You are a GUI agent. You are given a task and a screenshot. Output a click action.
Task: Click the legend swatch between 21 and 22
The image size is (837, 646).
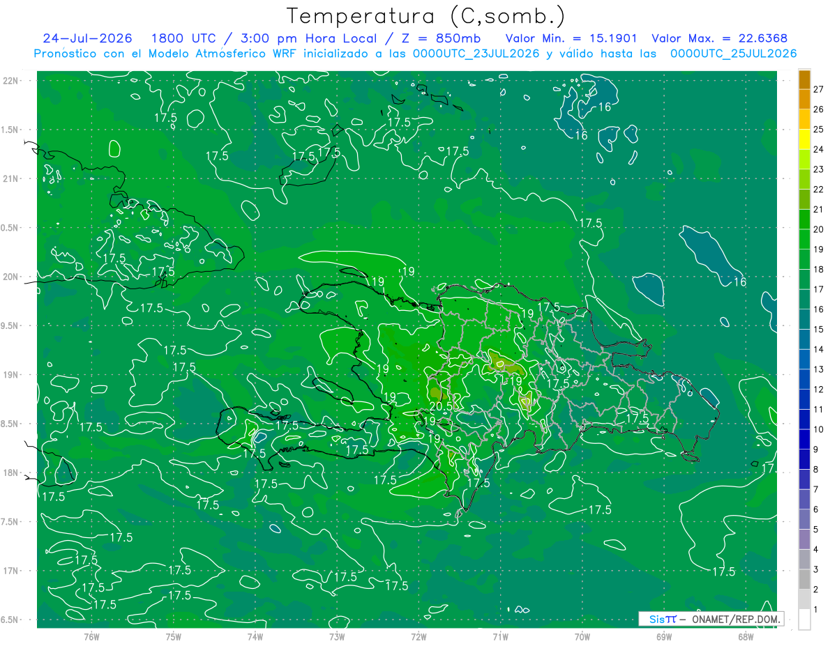point(804,199)
